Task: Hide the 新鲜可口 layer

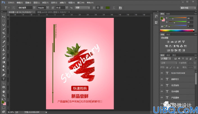Action: (x=162, y=79)
